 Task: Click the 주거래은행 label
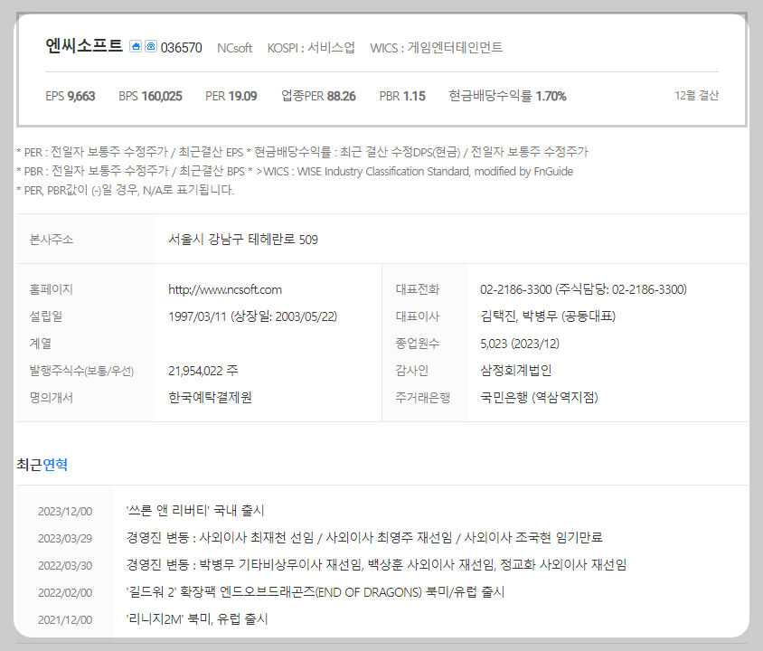coord(423,398)
